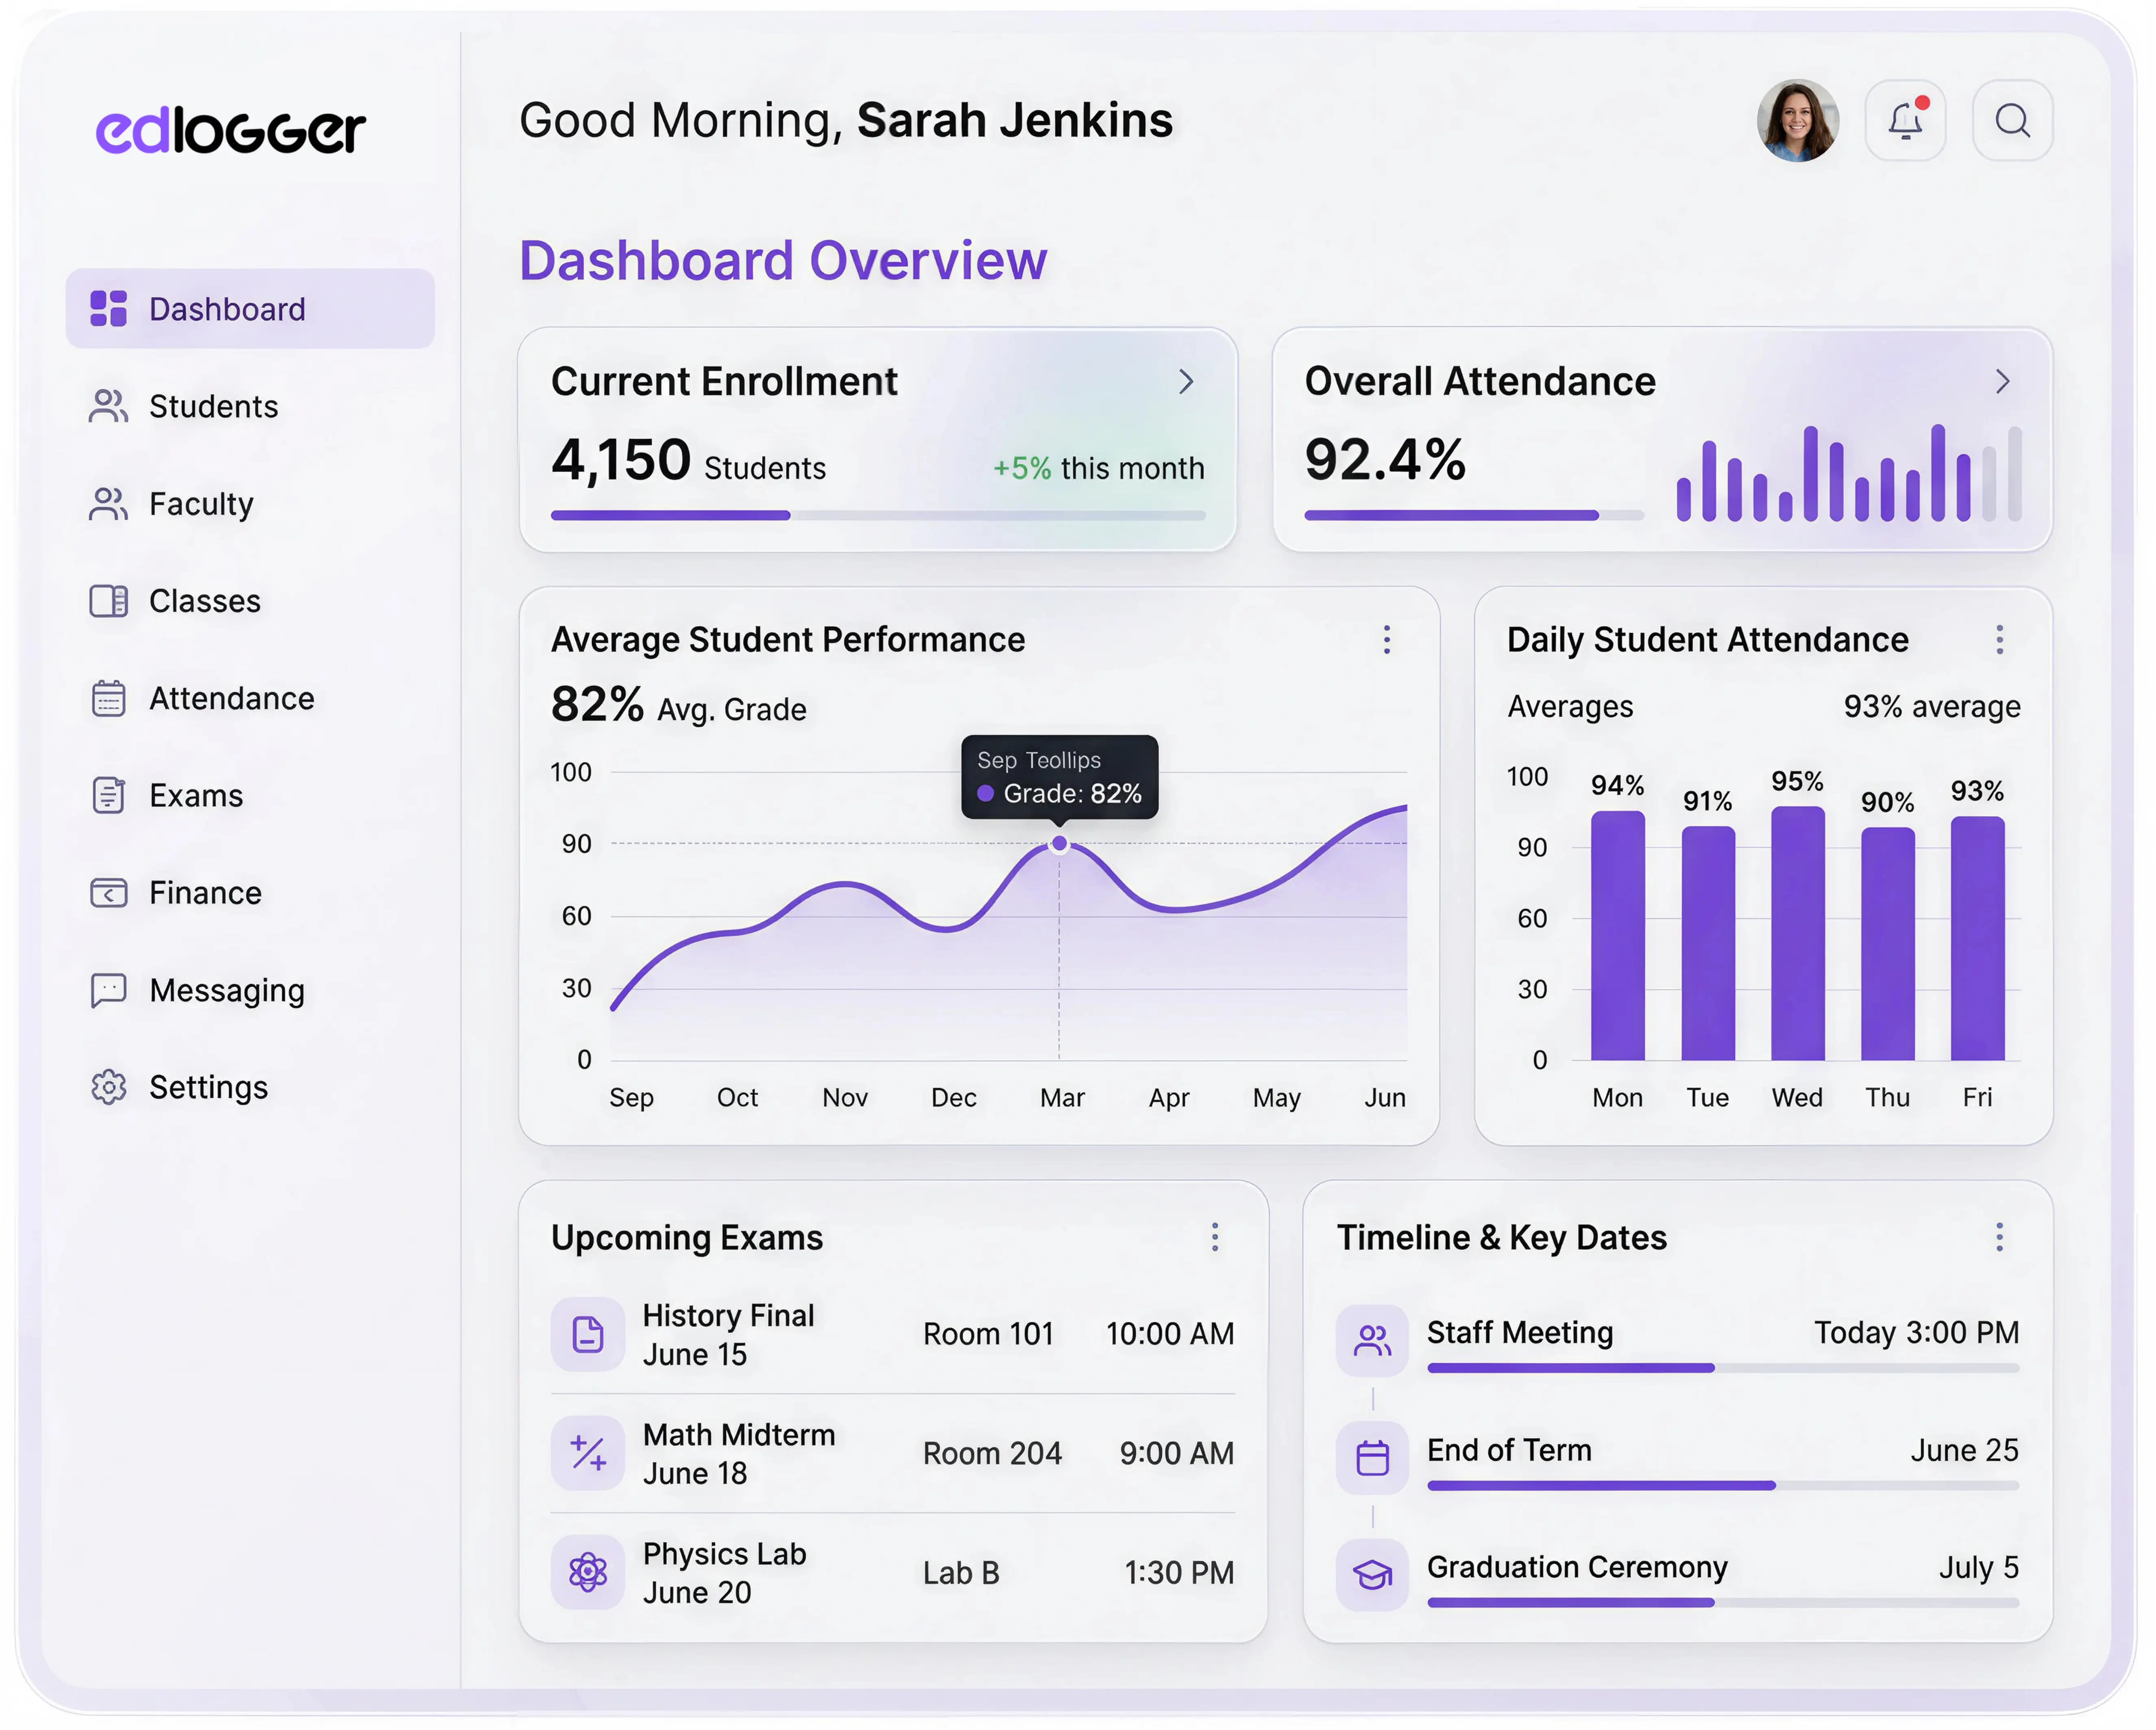Open the Daily Student Attendance kebab menu
This screenshot has height=1730, width=2156.
point(2000,639)
